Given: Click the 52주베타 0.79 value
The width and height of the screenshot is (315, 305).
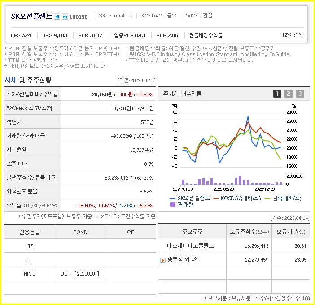Looking at the screenshot, I should point(149,164).
